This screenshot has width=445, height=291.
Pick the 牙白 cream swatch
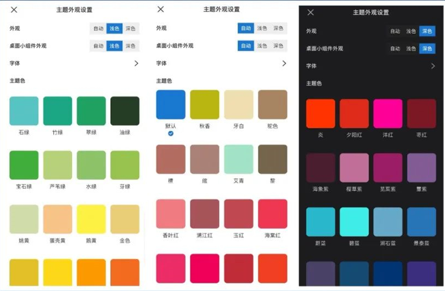coord(239,105)
